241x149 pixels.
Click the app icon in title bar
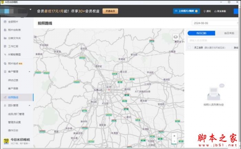click(x=2, y=2)
